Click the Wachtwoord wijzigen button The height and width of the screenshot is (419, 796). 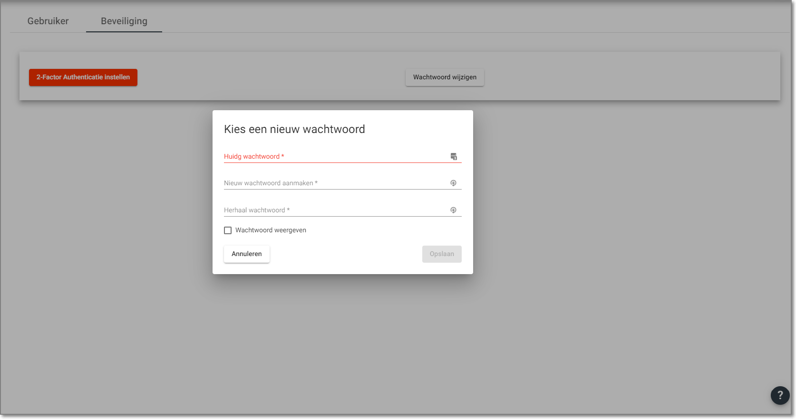tap(445, 77)
